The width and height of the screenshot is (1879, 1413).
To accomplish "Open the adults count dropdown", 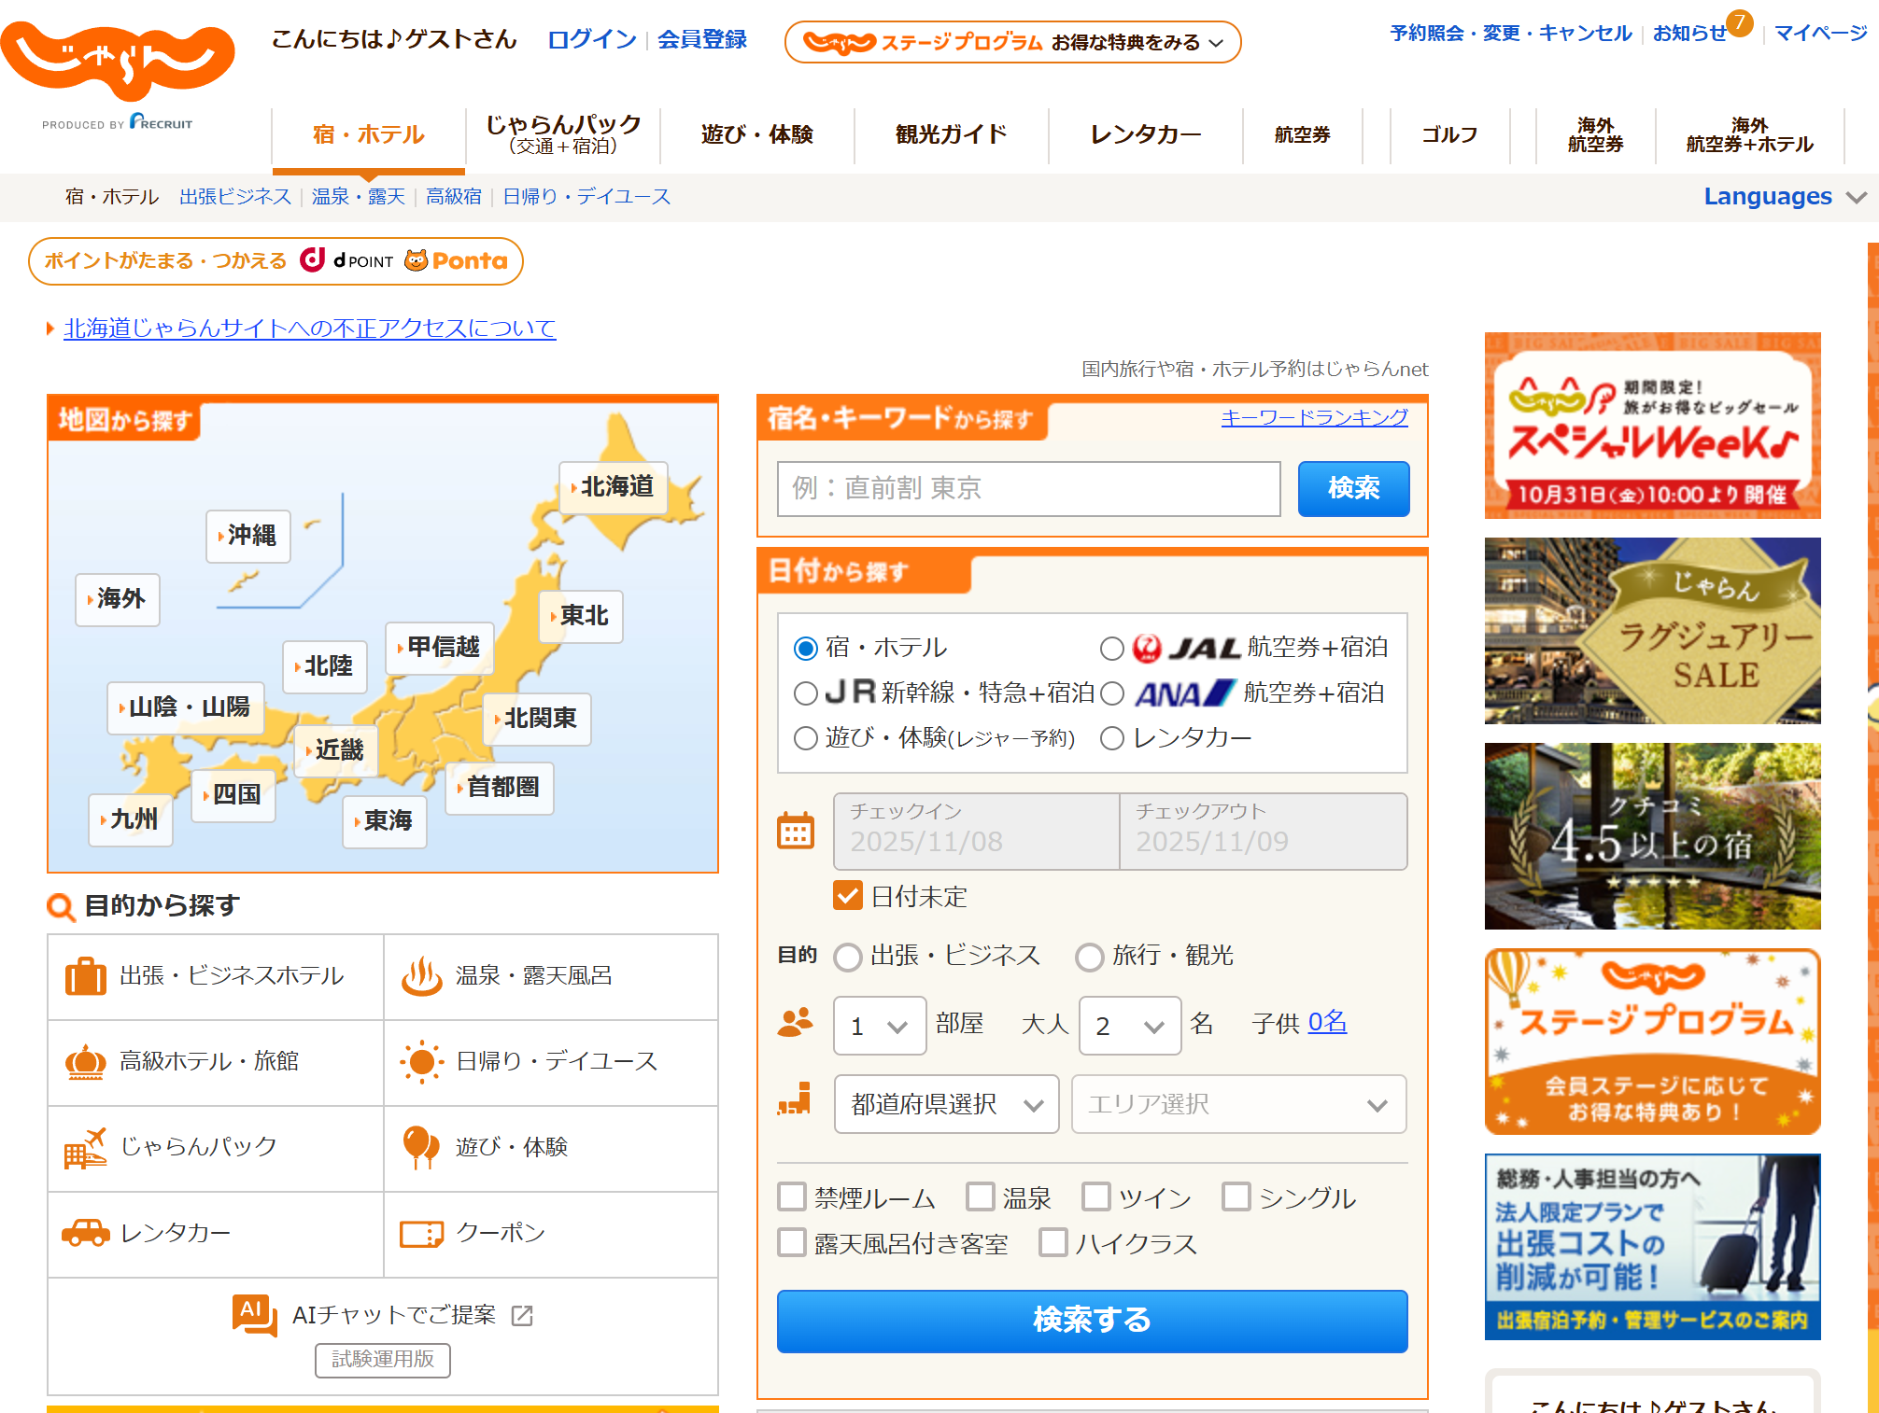I will 1129,1026.
